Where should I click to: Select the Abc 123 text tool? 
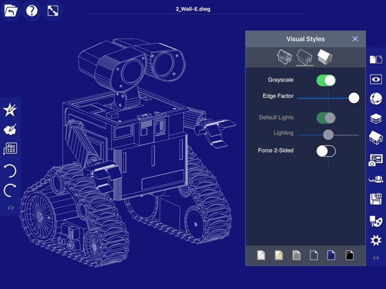(10, 149)
